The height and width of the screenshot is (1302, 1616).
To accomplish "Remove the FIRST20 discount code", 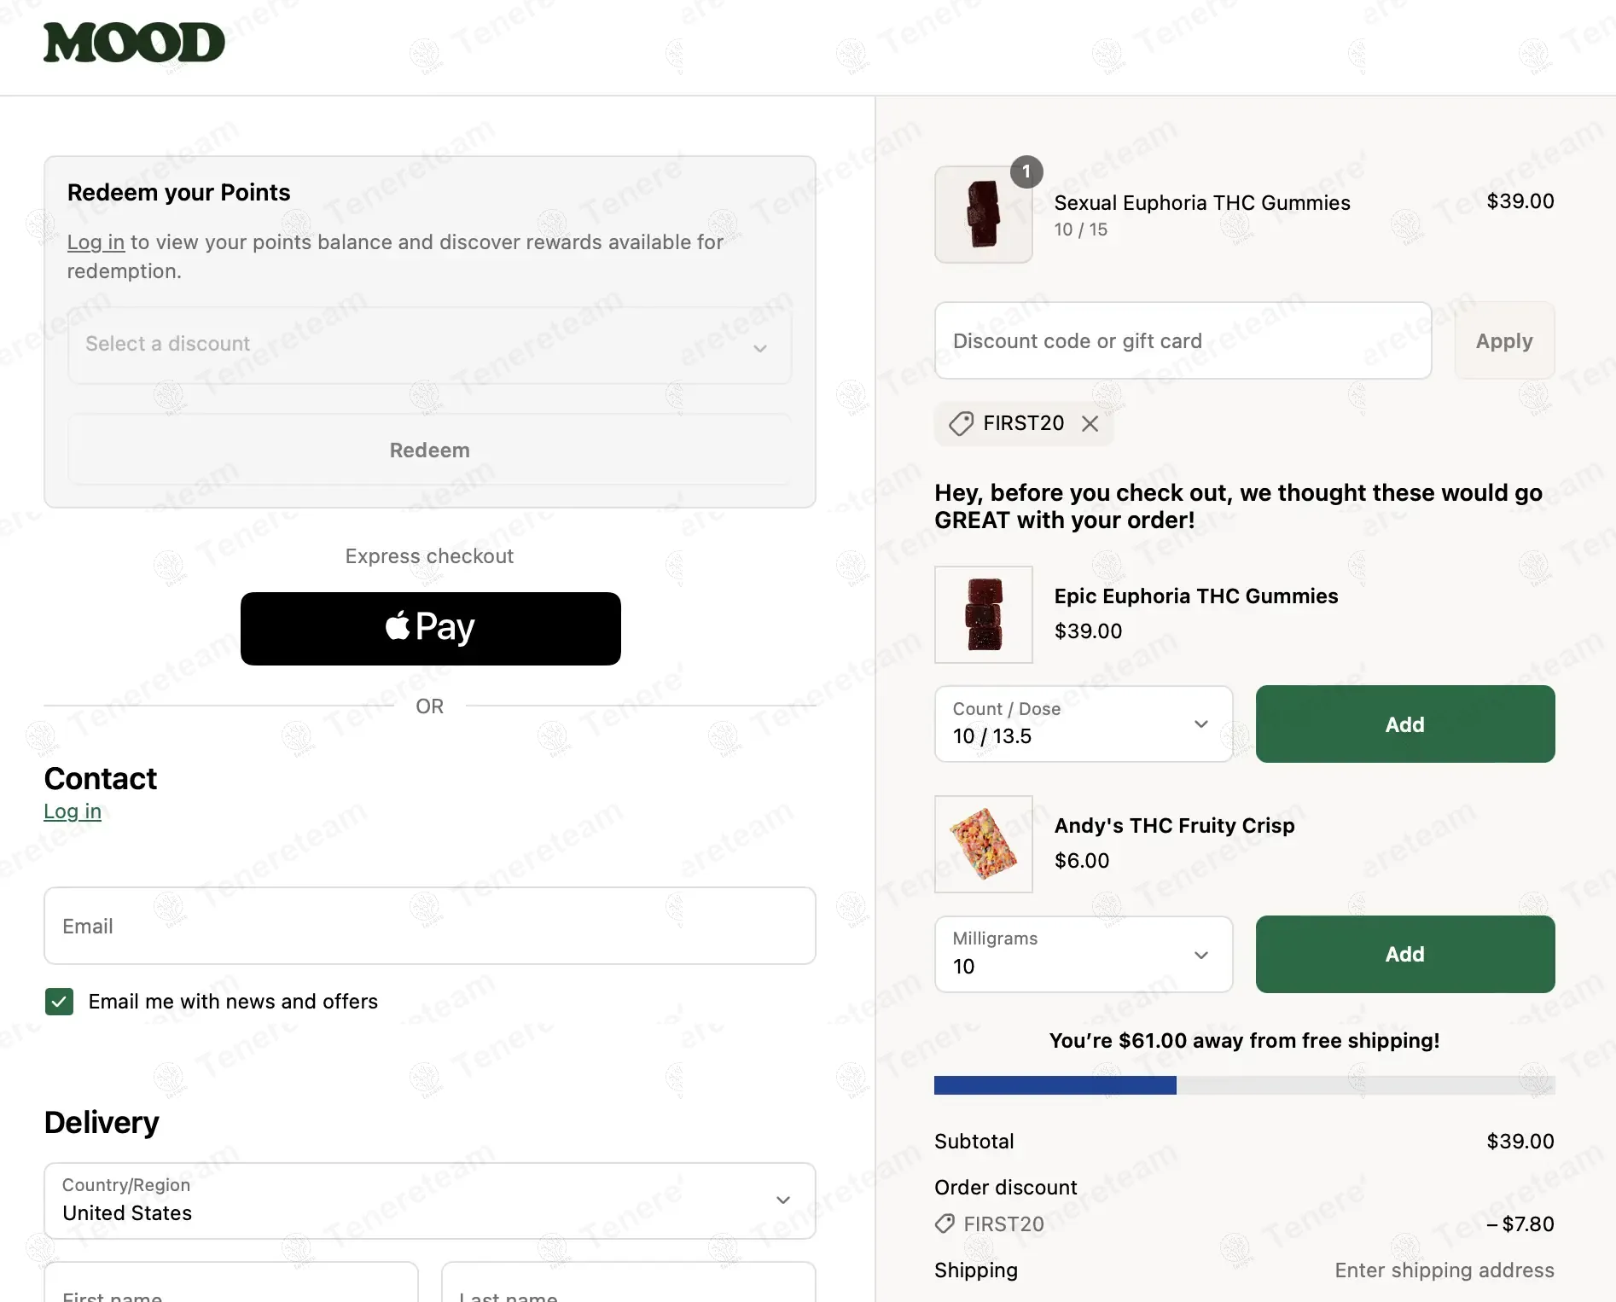I will click(x=1090, y=424).
